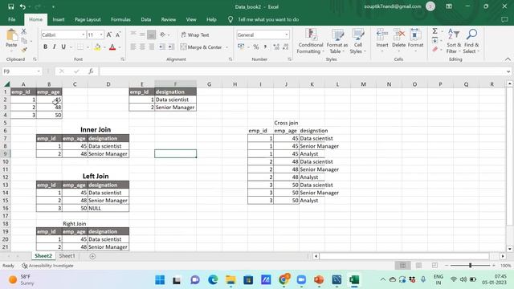Apply Percent Style format
The image size is (514, 289).
point(256,47)
